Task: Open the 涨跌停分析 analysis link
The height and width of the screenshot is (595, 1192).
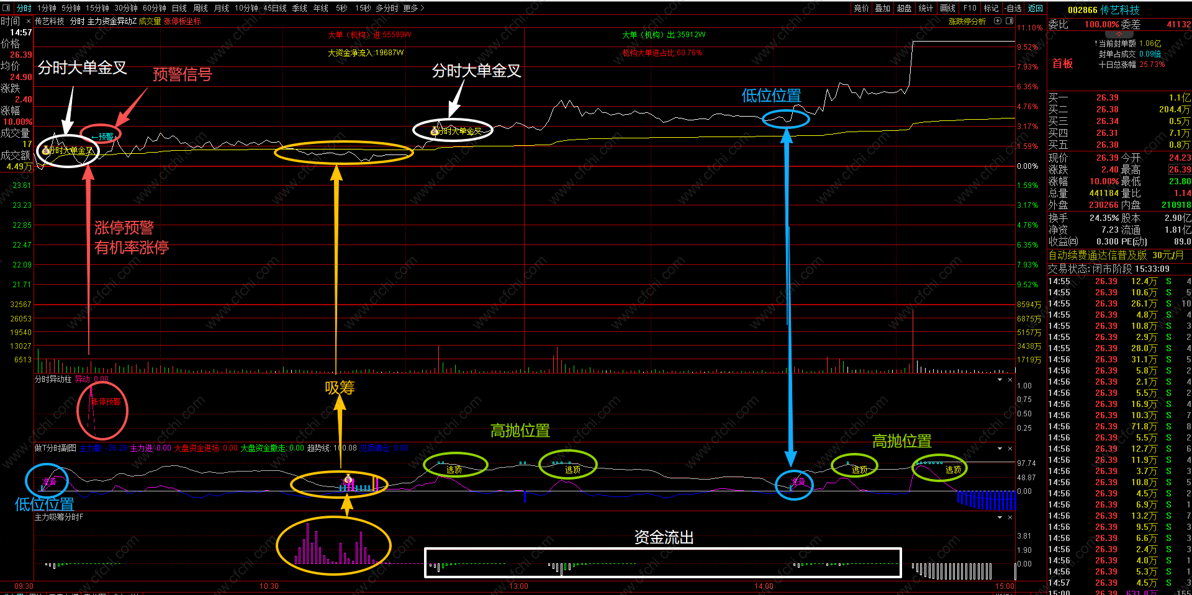Action: (967, 21)
